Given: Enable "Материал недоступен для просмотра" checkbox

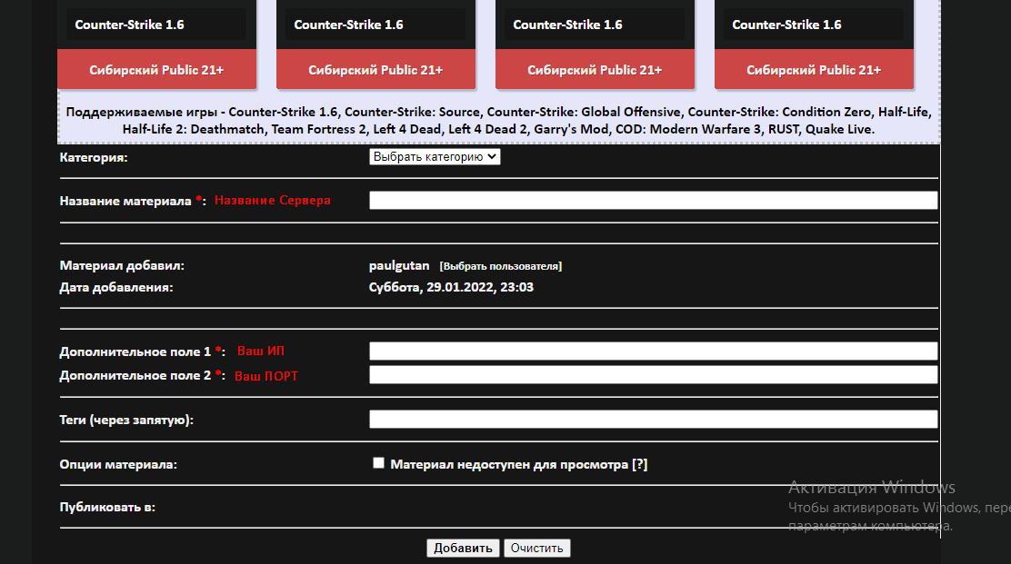Looking at the screenshot, I should (x=378, y=463).
